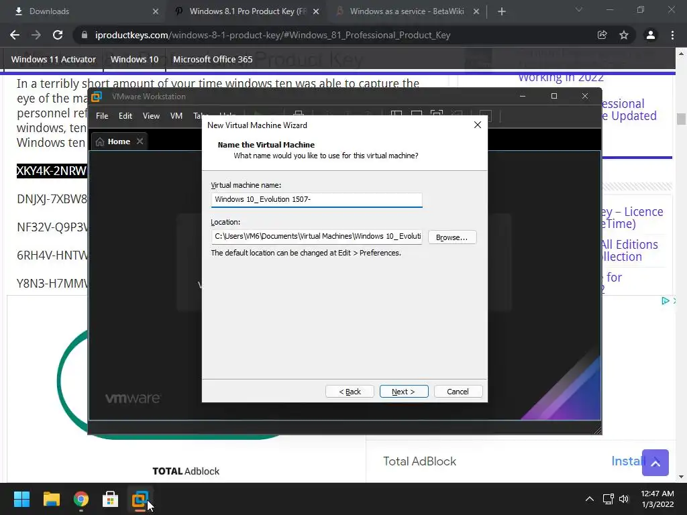This screenshot has height=515, width=687.
Task: Click the Back button in wizard
Action: click(x=350, y=392)
